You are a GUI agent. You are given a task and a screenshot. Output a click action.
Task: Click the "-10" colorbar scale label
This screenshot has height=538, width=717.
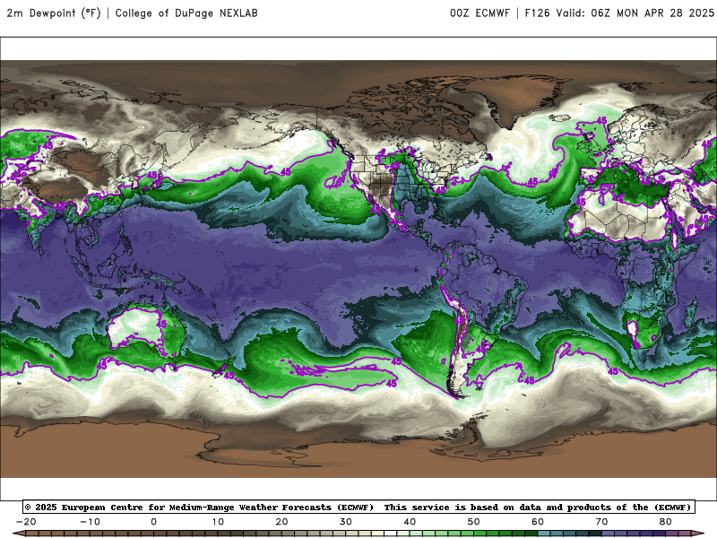point(91,522)
